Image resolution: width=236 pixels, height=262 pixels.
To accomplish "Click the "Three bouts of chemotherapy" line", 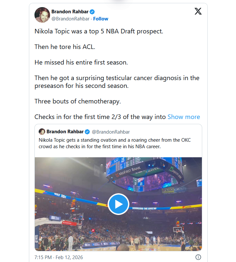I will pyautogui.click(x=78, y=101).
